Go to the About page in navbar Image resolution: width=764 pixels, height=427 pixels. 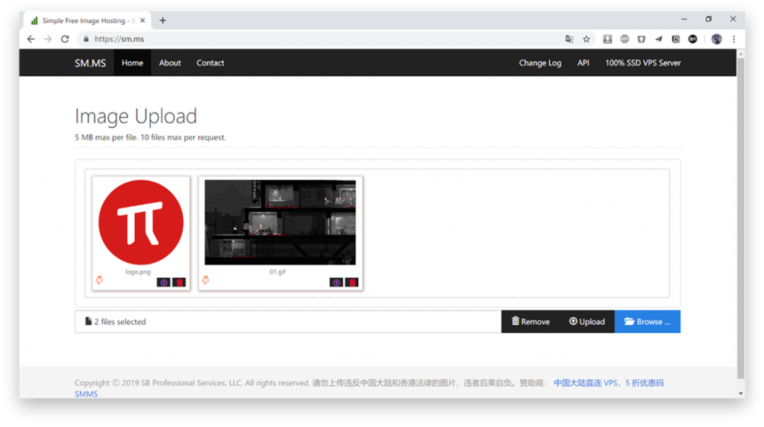tap(170, 63)
